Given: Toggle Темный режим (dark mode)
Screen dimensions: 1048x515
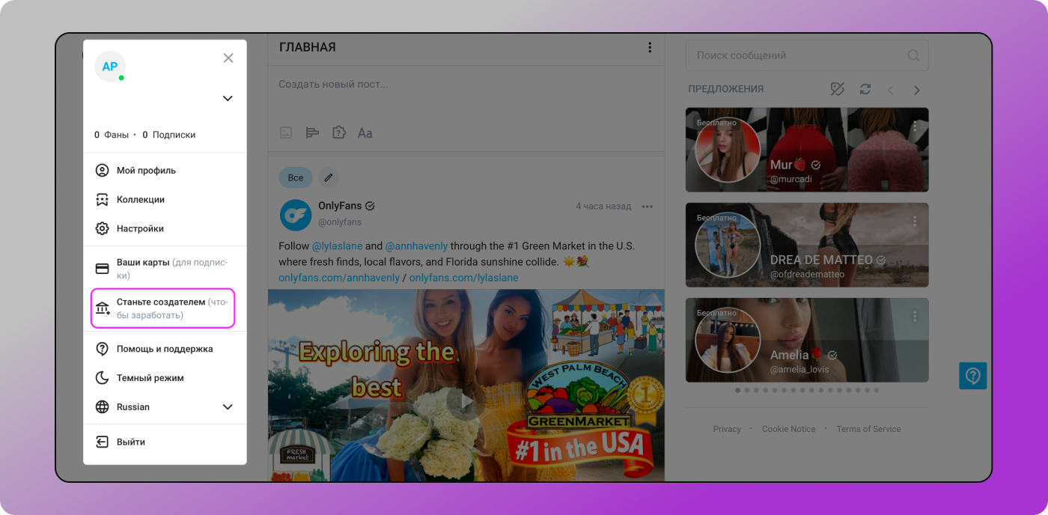Looking at the screenshot, I should pyautogui.click(x=149, y=377).
